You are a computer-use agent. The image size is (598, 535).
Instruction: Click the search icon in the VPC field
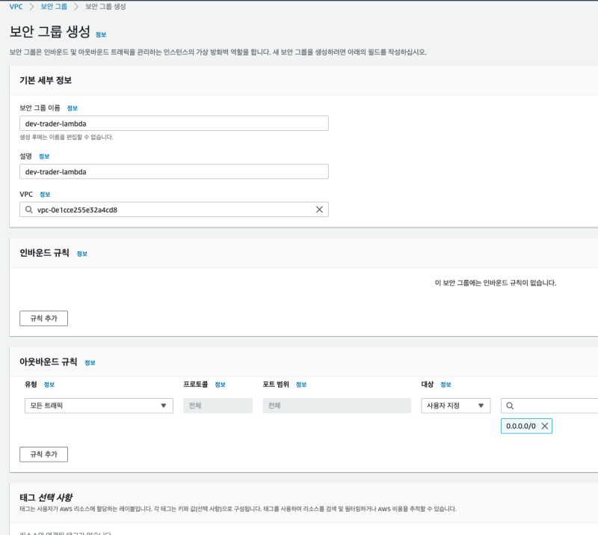28,210
